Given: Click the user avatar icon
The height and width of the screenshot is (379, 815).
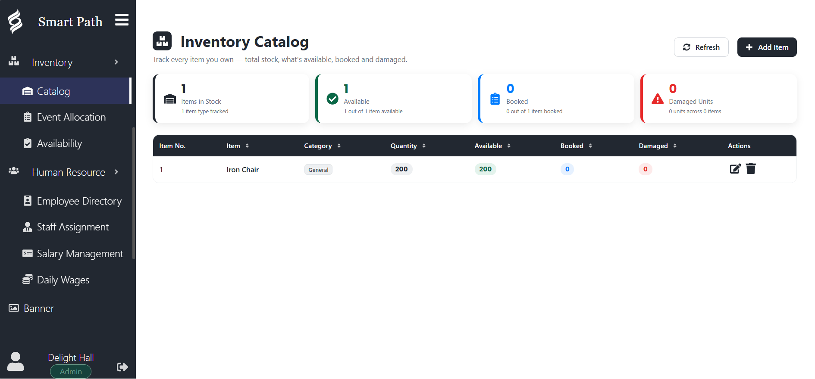Looking at the screenshot, I should 16,361.
